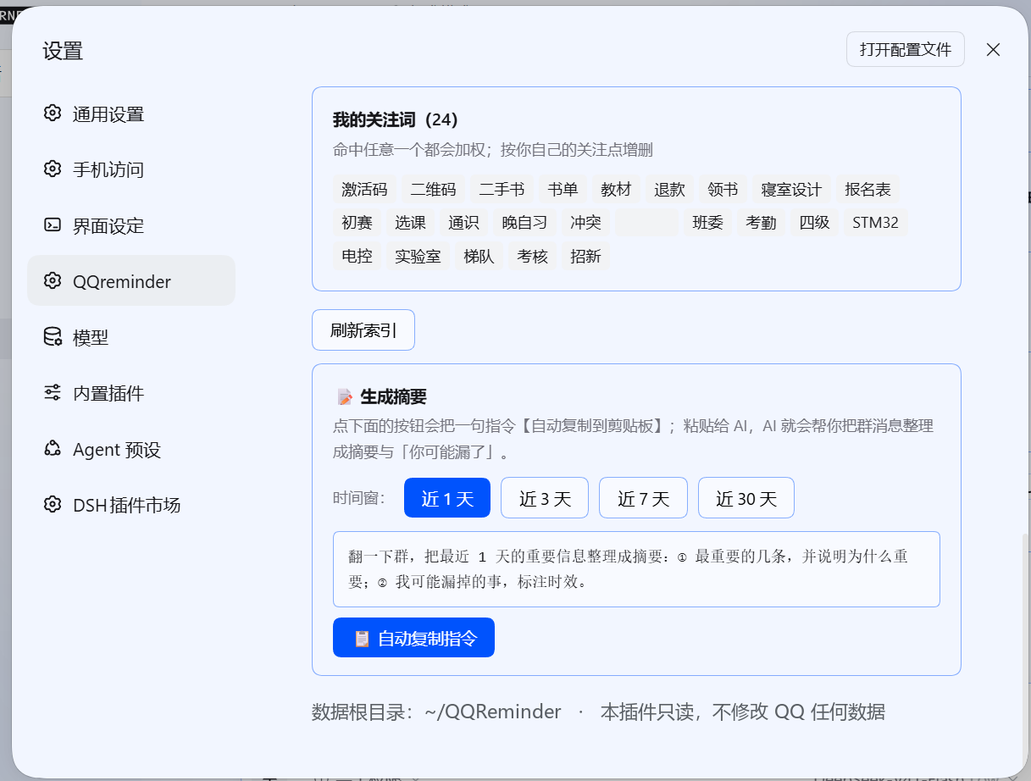Open the 通用设置 section
Screen dimensions: 1031x781
[x=131, y=114]
